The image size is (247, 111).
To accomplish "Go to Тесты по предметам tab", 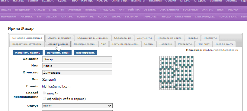I will point(125,44).
